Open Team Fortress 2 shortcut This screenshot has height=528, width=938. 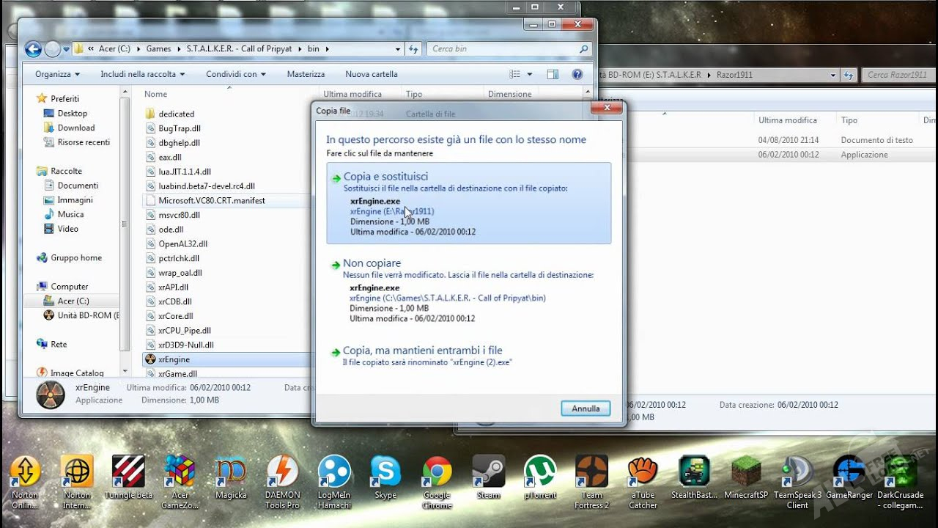591,472
